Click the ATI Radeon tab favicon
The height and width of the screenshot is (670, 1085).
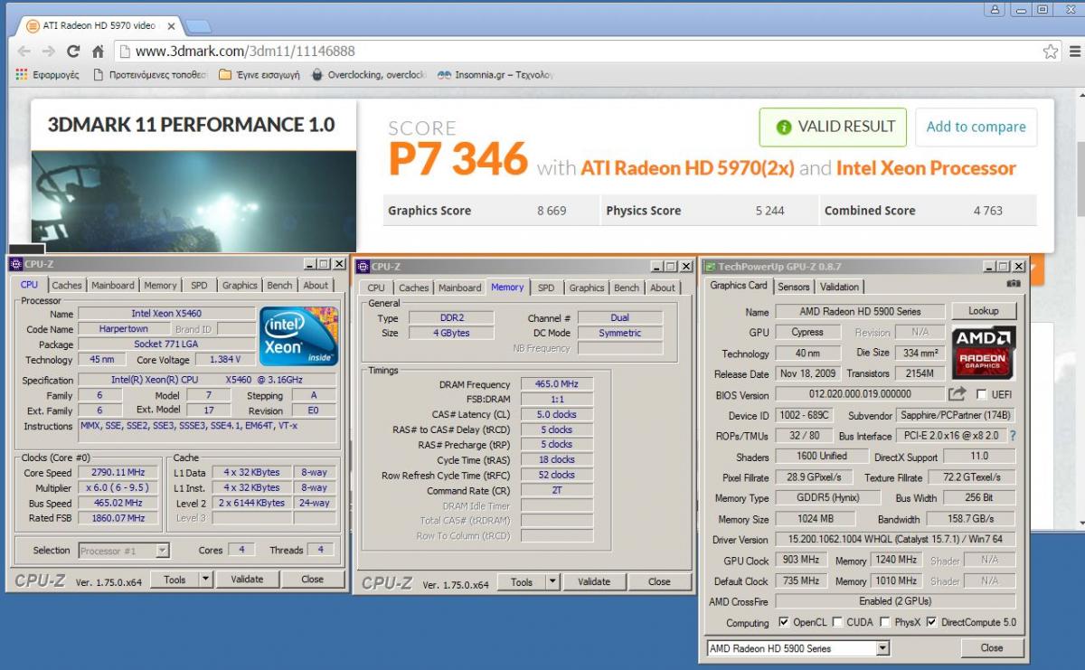(x=33, y=25)
